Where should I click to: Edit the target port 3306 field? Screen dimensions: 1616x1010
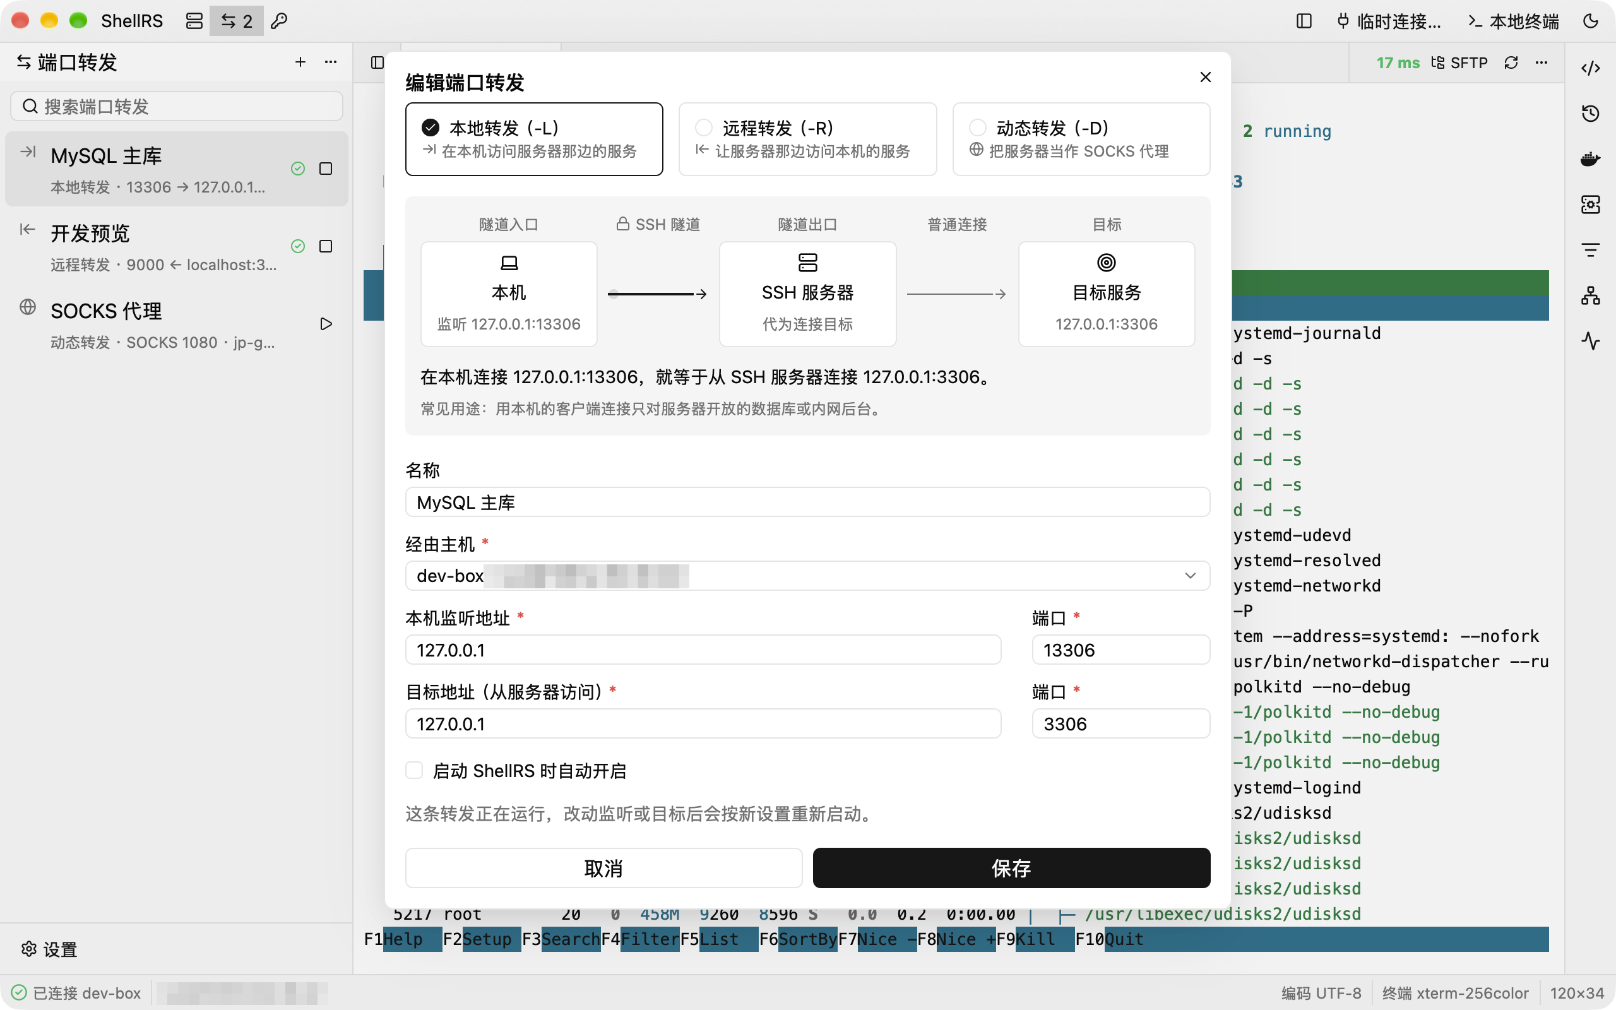(x=1120, y=724)
